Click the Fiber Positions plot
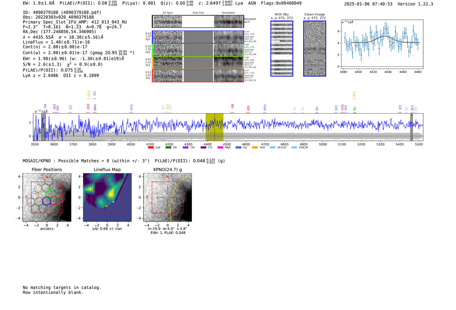This screenshot has width=456, height=310. pyautogui.click(x=47, y=197)
